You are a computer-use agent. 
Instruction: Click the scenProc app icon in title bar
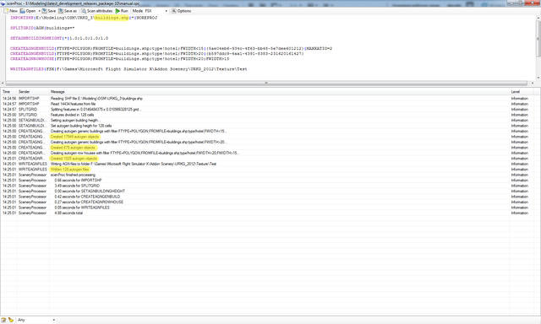click(x=3, y=3)
